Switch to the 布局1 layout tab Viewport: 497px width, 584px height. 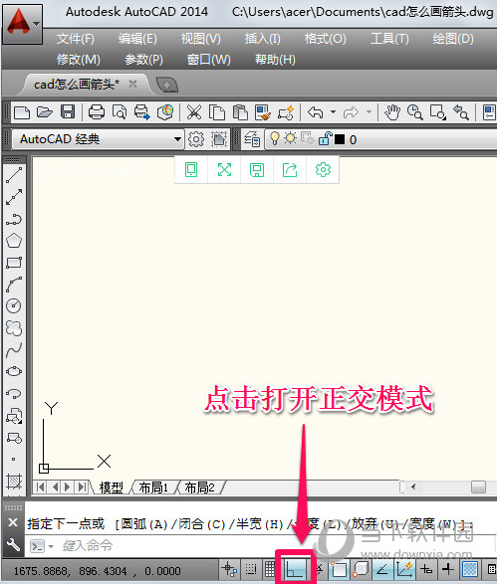pyautogui.click(x=153, y=487)
